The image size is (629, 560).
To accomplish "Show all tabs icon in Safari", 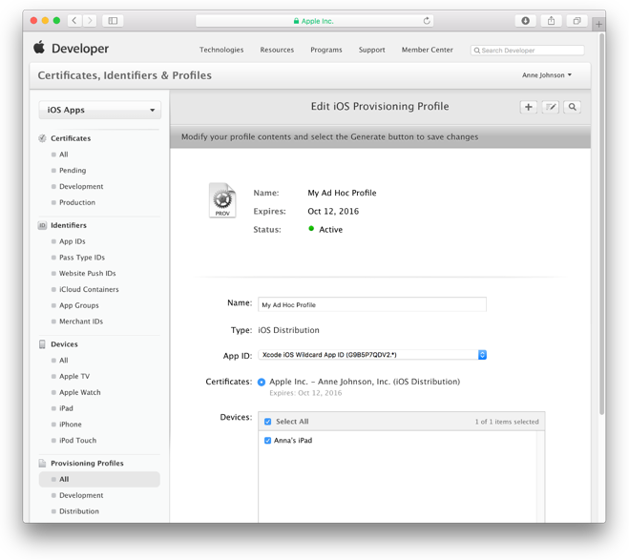I will click(577, 20).
